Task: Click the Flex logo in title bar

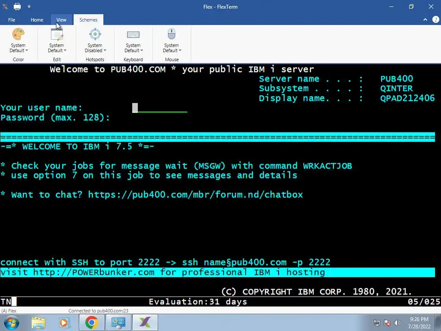Action: point(5,6)
